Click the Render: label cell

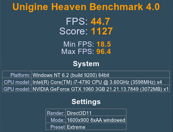pyautogui.click(x=56, y=112)
